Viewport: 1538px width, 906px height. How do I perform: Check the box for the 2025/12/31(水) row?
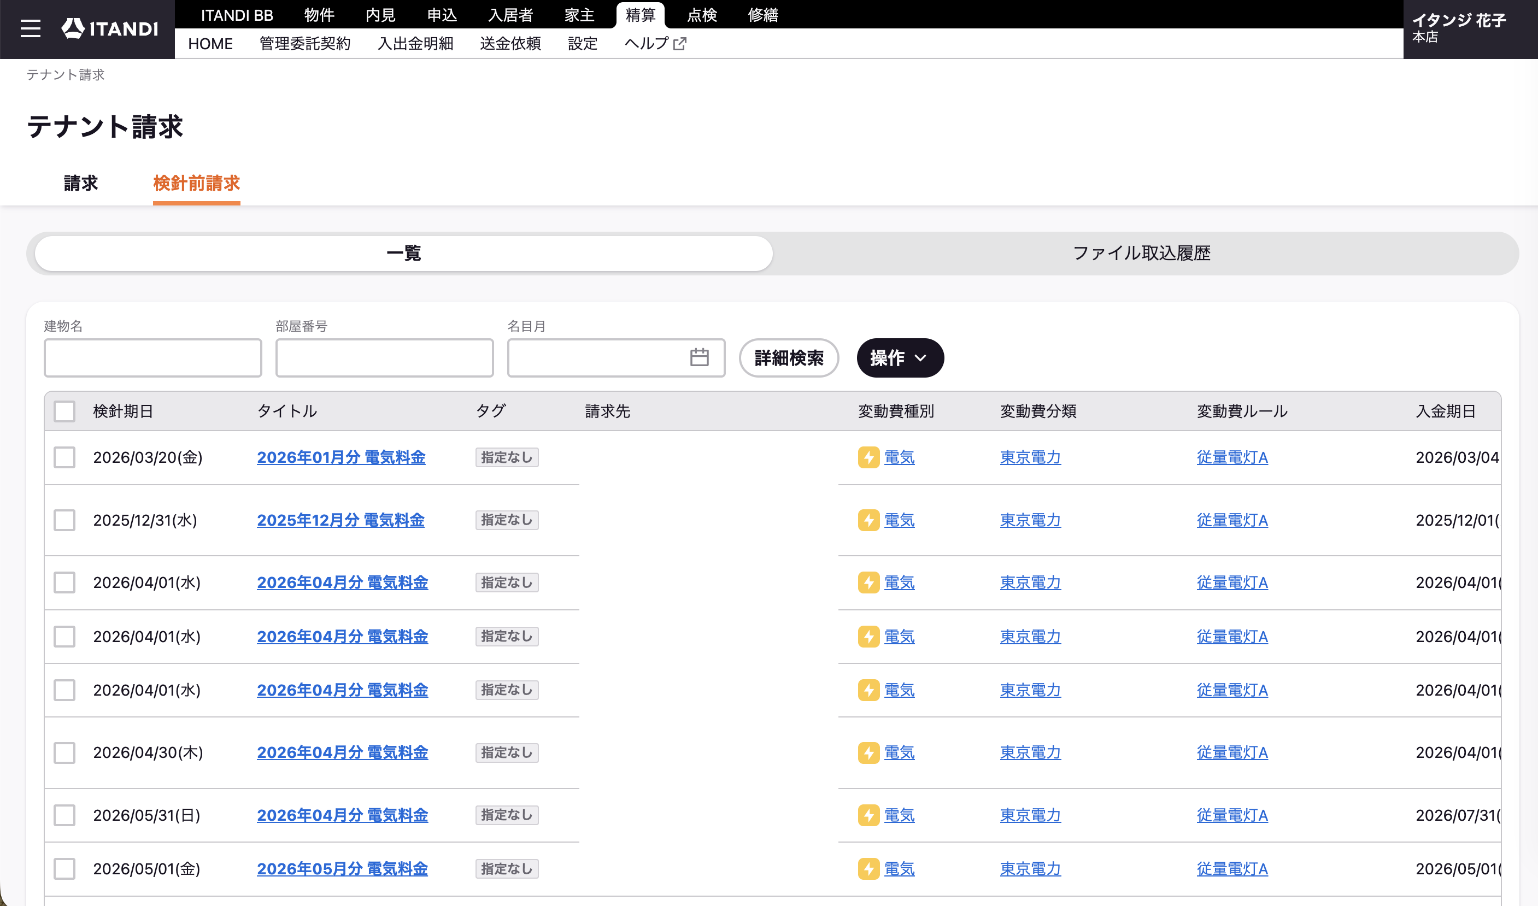tap(64, 520)
